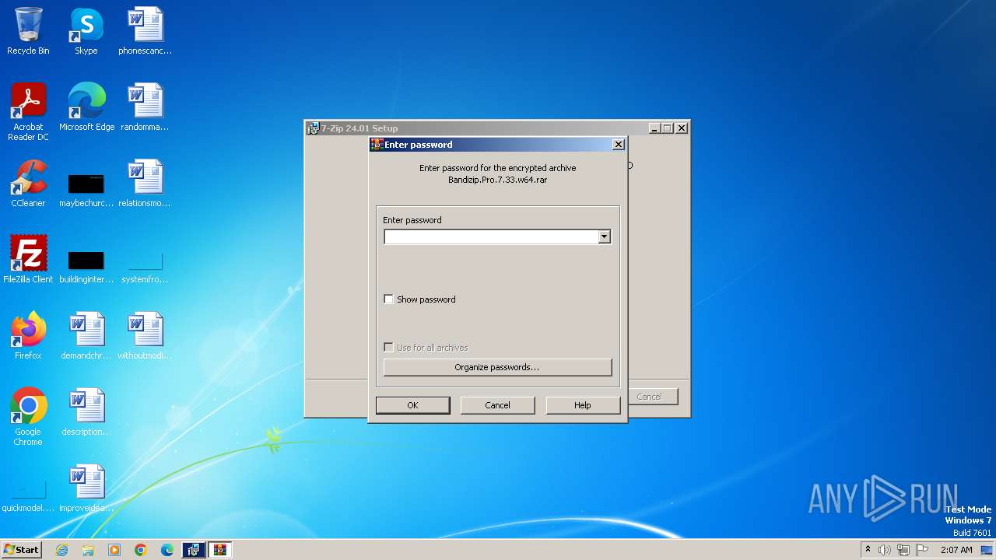
Task: Launch Google Chrome desktop shortcut
Action: [x=28, y=417]
